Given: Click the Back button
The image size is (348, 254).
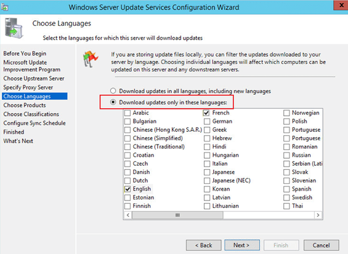Looking at the screenshot, I should click(204, 245).
